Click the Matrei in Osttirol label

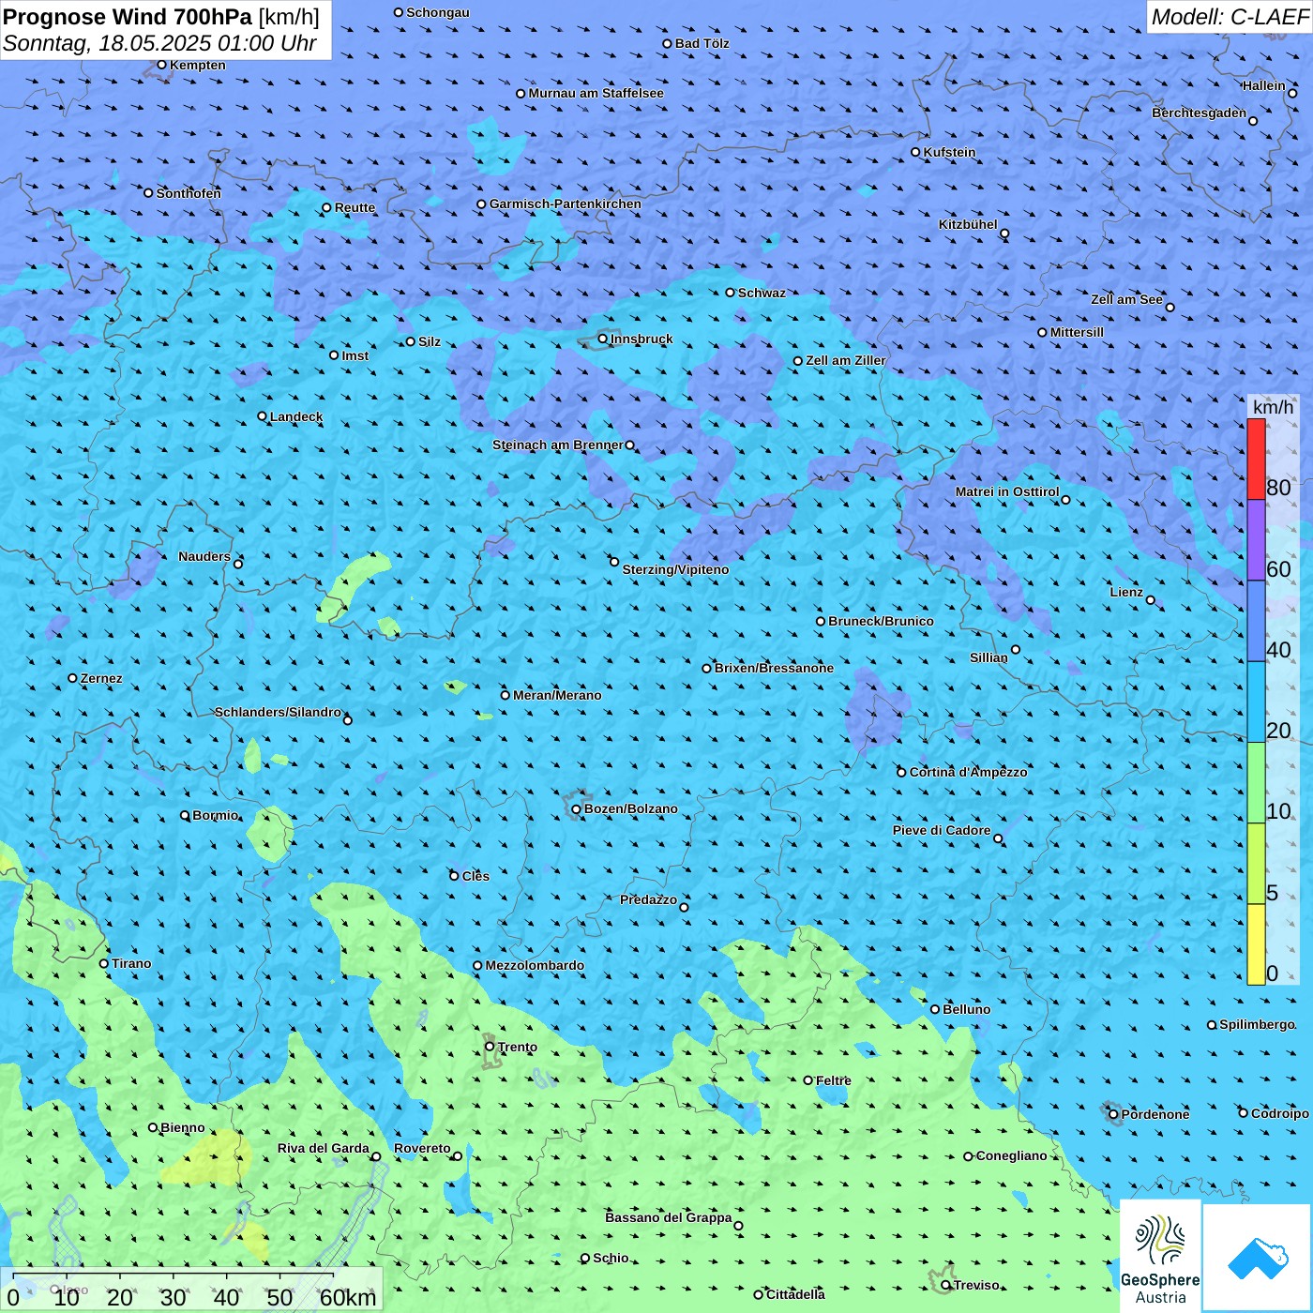(x=1007, y=491)
